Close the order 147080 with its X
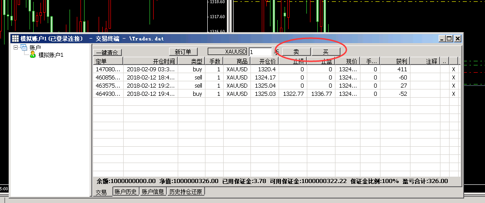Viewport: 485px width, 203px height. coord(453,69)
